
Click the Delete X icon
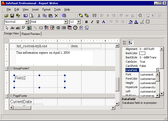click(56, 15)
